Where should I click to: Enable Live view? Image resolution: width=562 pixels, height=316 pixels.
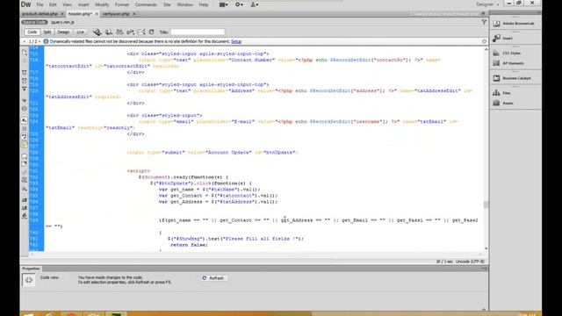tap(80, 32)
